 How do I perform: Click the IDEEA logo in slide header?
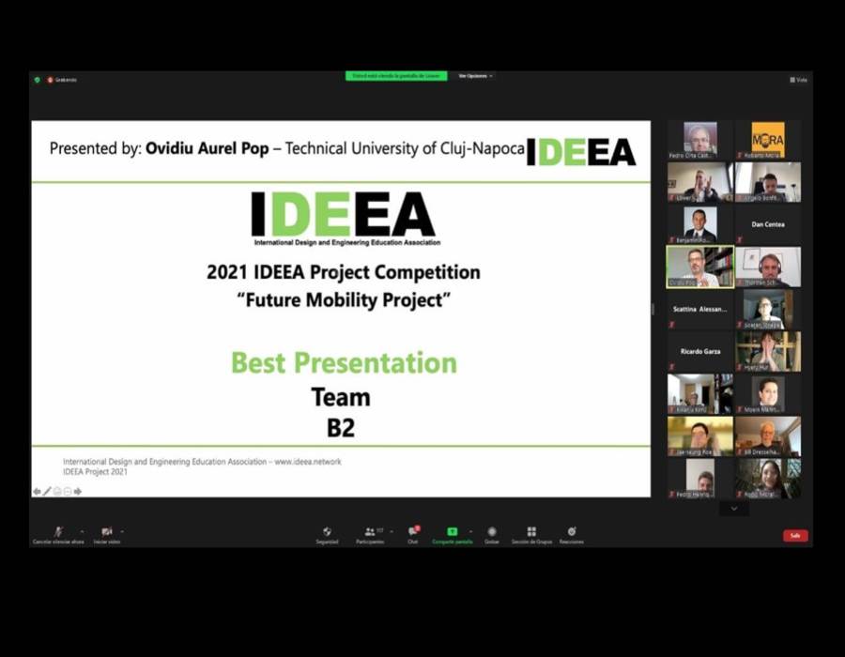click(x=581, y=152)
